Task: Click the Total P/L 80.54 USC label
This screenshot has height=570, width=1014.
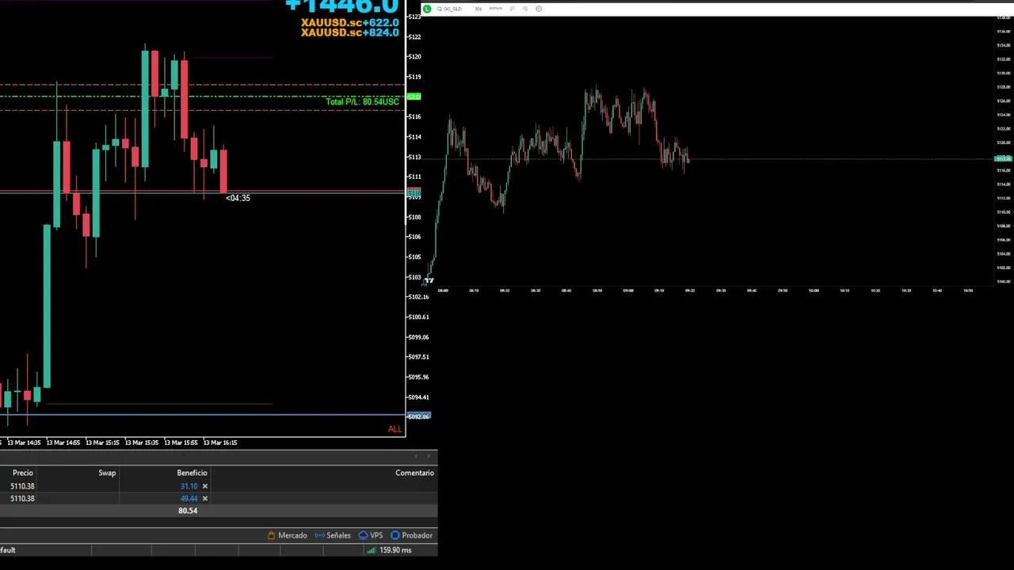Action: click(362, 101)
